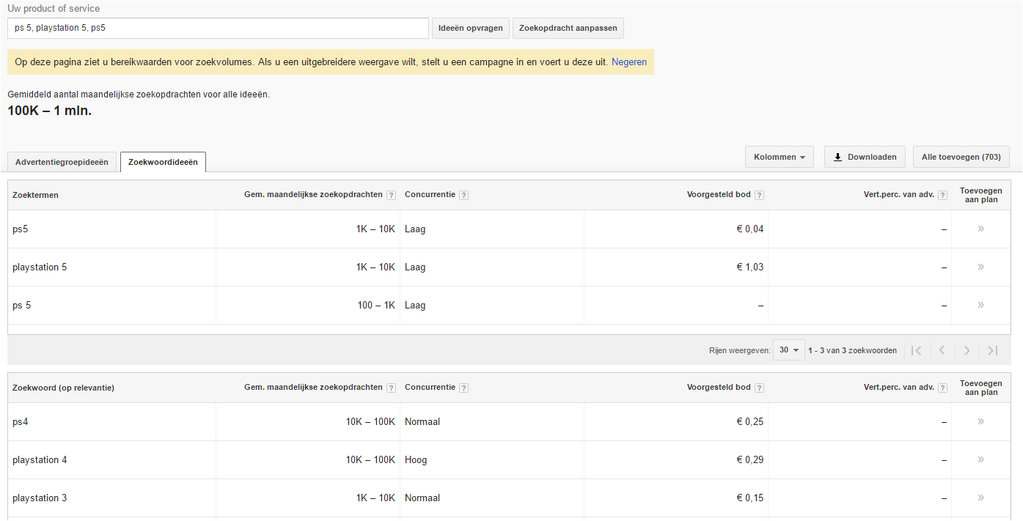
Task: Help icon beside Zoektermen monthly searches header
Action: click(391, 195)
